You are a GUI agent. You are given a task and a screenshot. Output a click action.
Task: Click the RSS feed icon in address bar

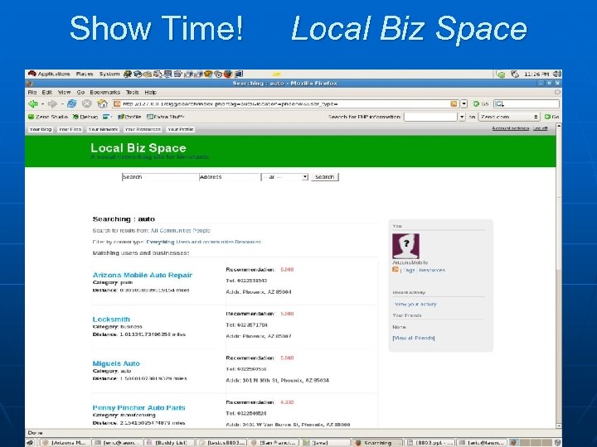(454, 103)
